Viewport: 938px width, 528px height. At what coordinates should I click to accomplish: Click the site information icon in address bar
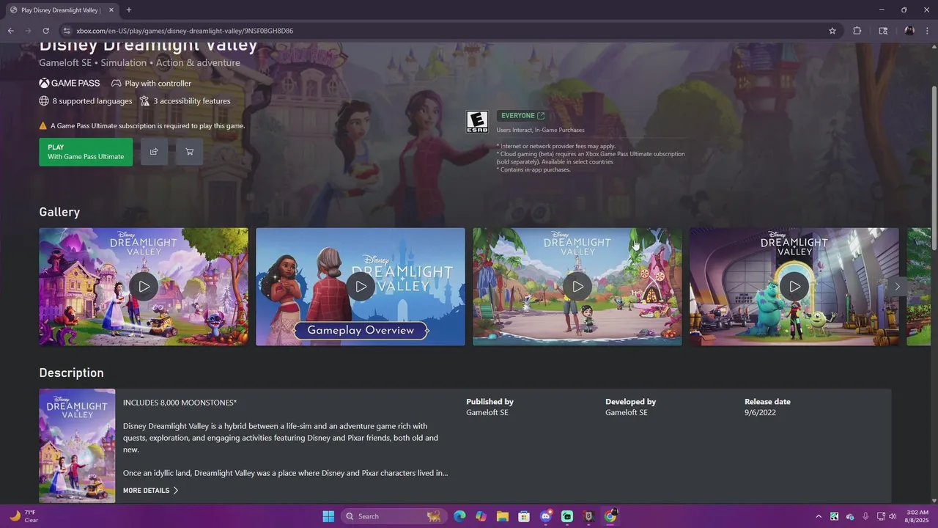point(67,31)
